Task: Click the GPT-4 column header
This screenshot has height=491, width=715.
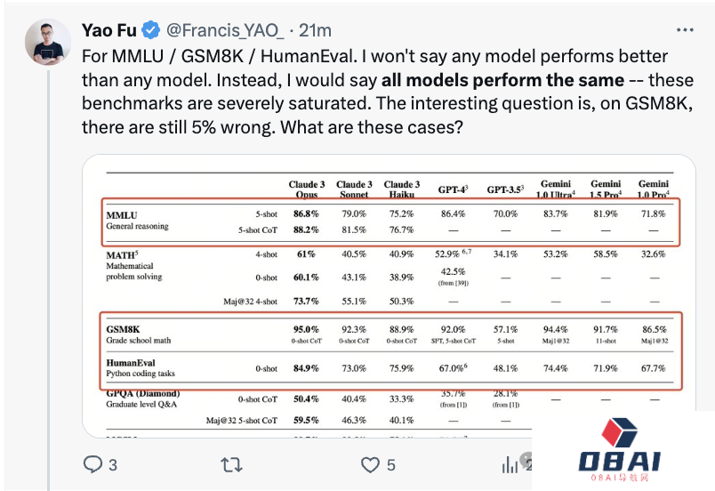Action: pos(454,189)
